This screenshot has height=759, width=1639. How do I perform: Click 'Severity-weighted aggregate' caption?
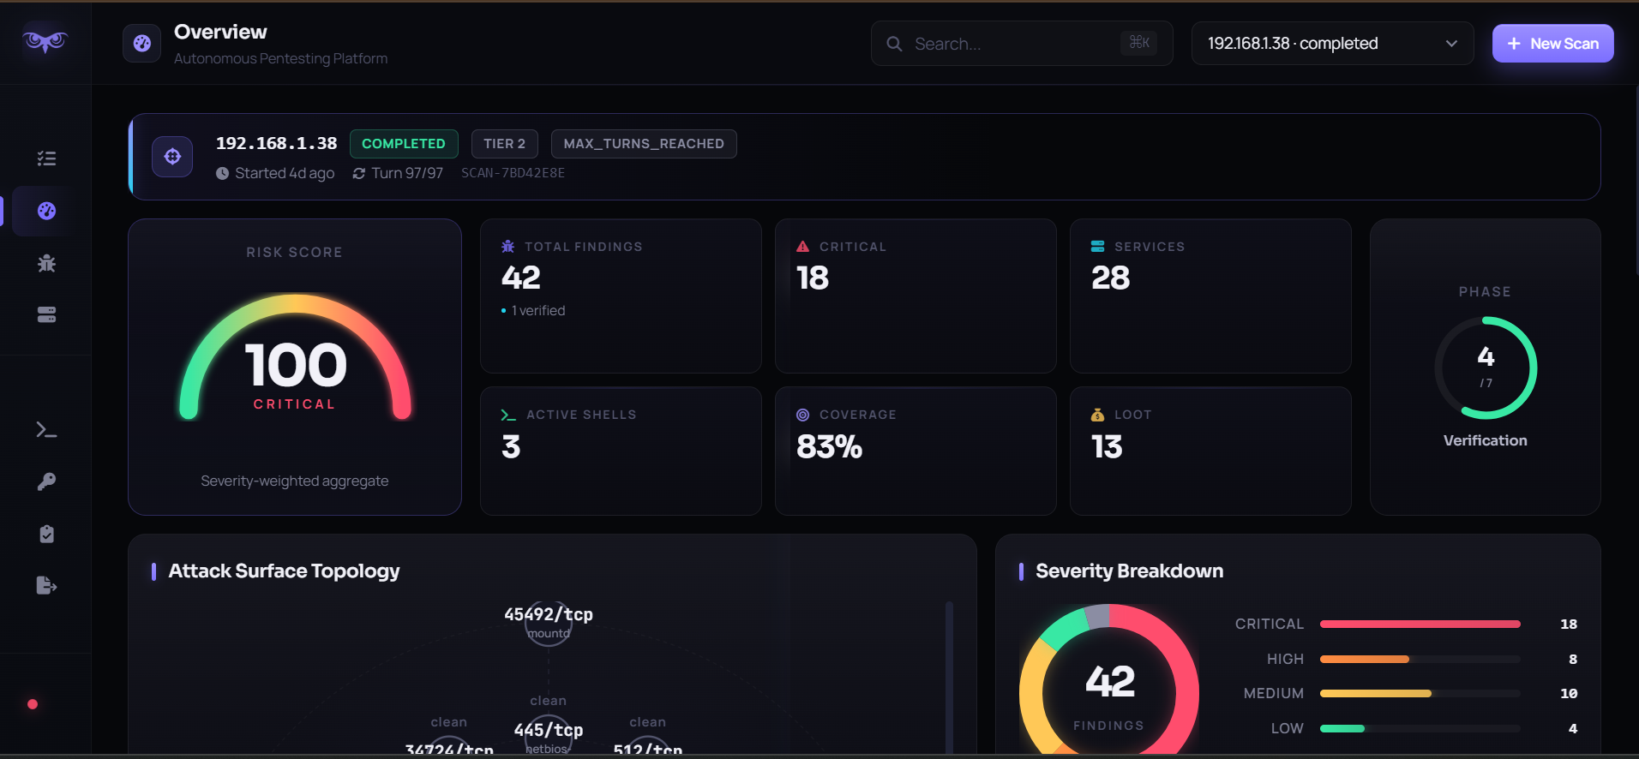295,481
